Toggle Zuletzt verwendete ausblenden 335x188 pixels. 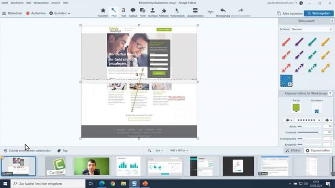pyautogui.click(x=28, y=150)
